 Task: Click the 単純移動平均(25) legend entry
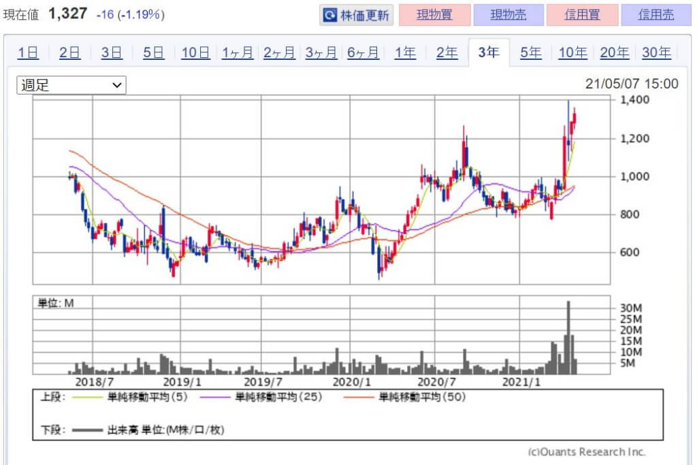click(x=261, y=397)
